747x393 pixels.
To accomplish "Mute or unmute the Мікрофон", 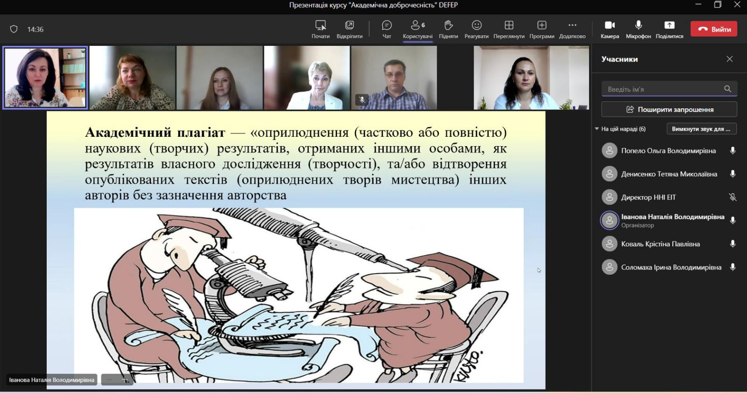I will coord(638,29).
